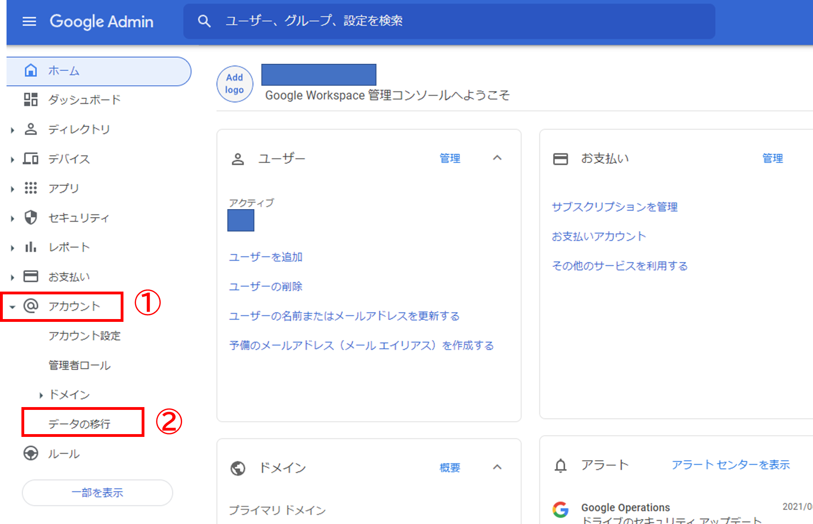Click the Google Operations alert entry

(x=626, y=507)
